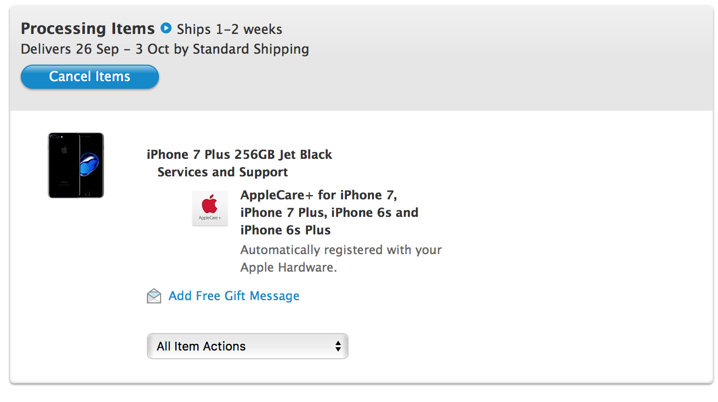Click the Apple Hardware text under AppleCare+

click(x=289, y=267)
